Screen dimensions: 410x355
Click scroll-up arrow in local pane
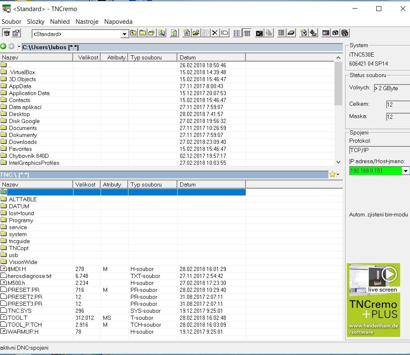click(338, 57)
